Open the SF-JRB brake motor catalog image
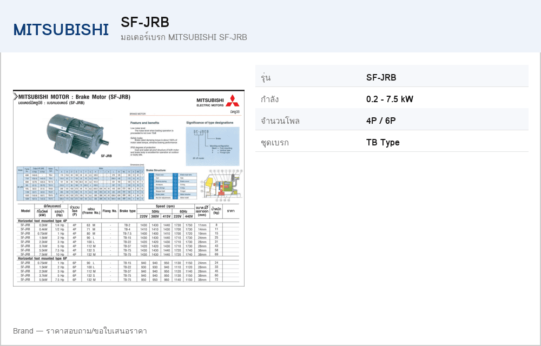541x346 pixels. [x=129, y=188]
